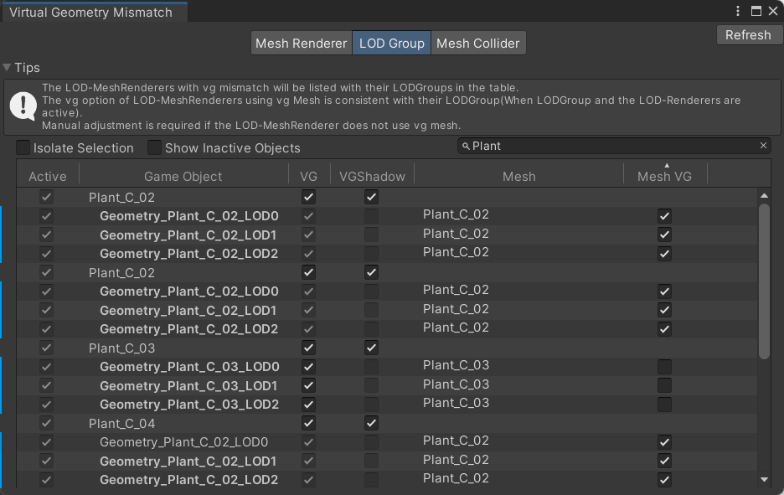Clear the Plant search text with the X

click(763, 146)
